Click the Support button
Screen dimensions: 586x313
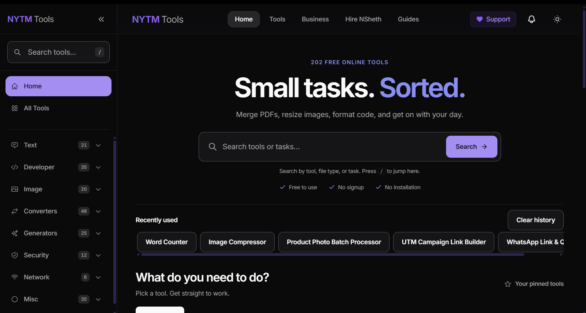point(493,19)
